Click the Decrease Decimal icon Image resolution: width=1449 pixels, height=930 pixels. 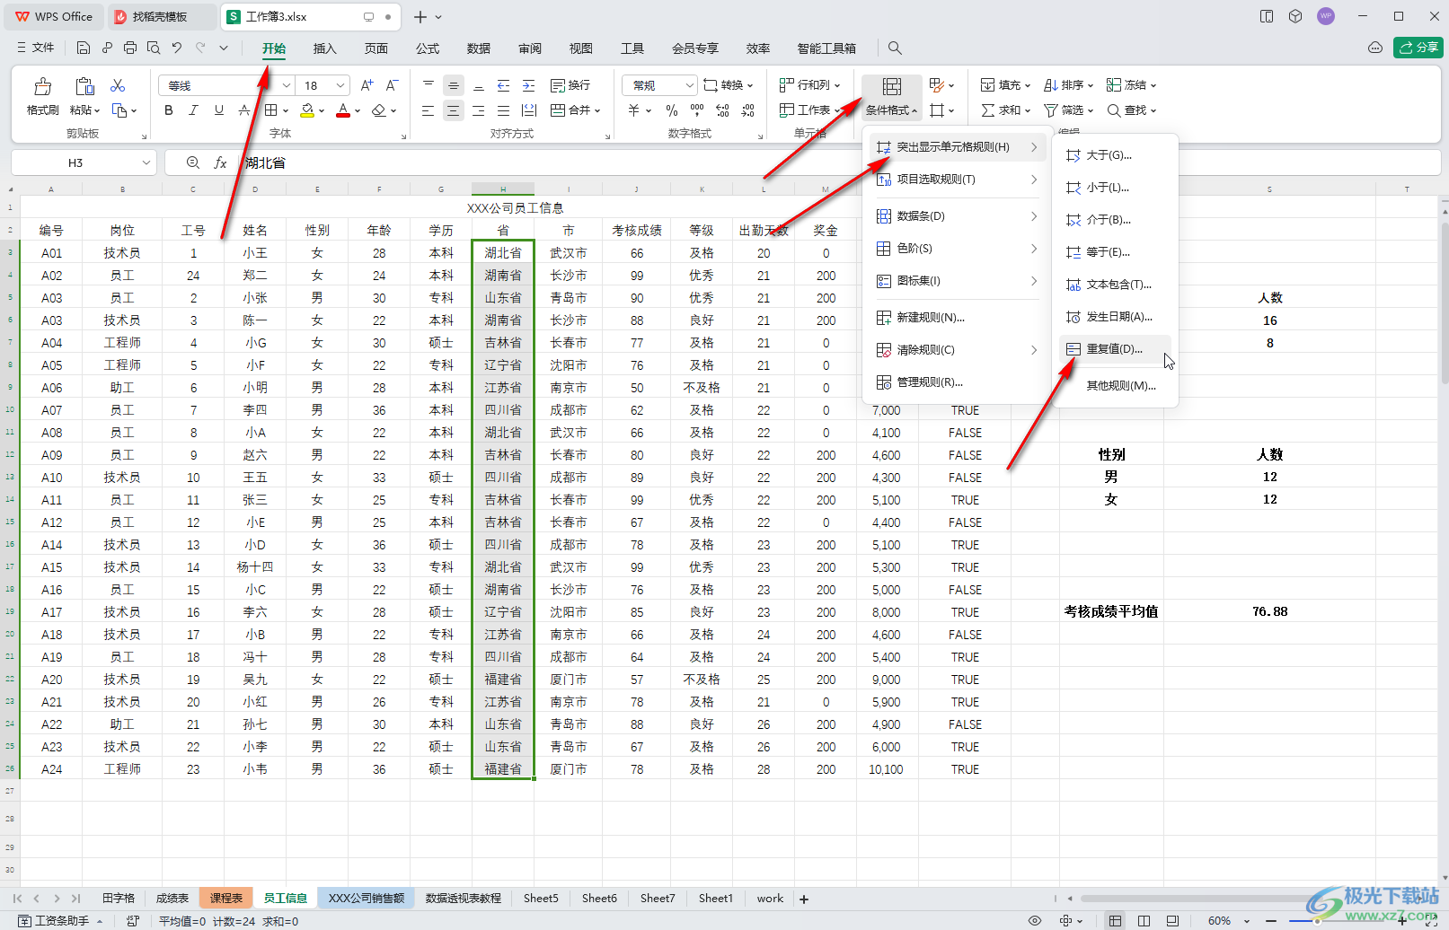(x=747, y=110)
